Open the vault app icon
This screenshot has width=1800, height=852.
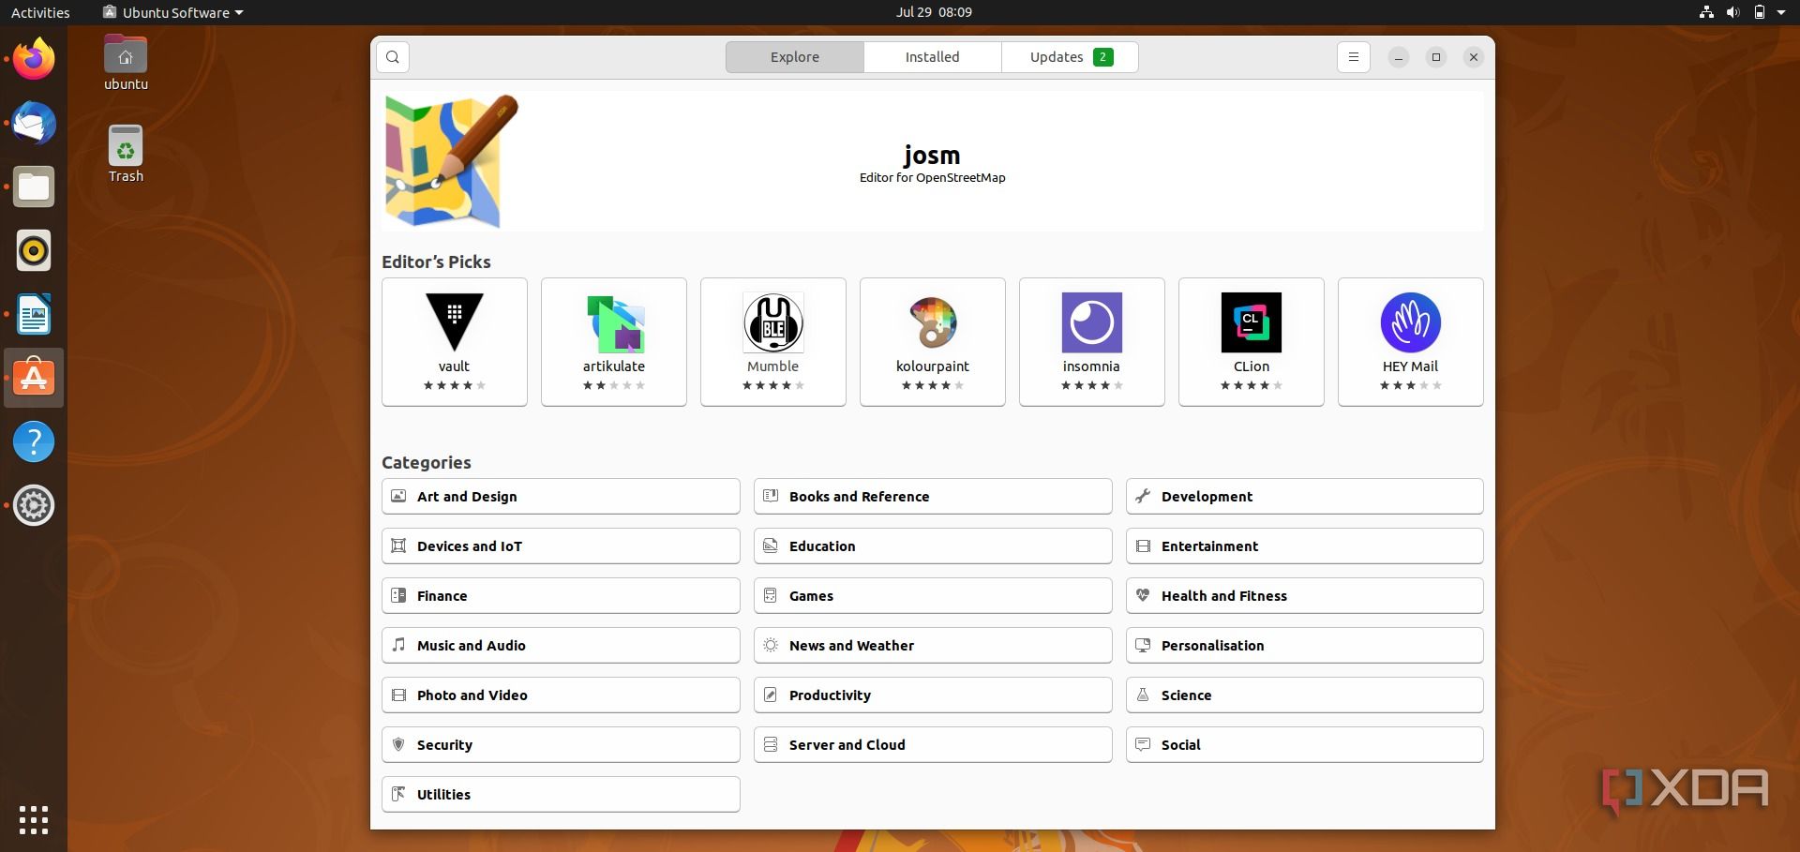pos(455,321)
